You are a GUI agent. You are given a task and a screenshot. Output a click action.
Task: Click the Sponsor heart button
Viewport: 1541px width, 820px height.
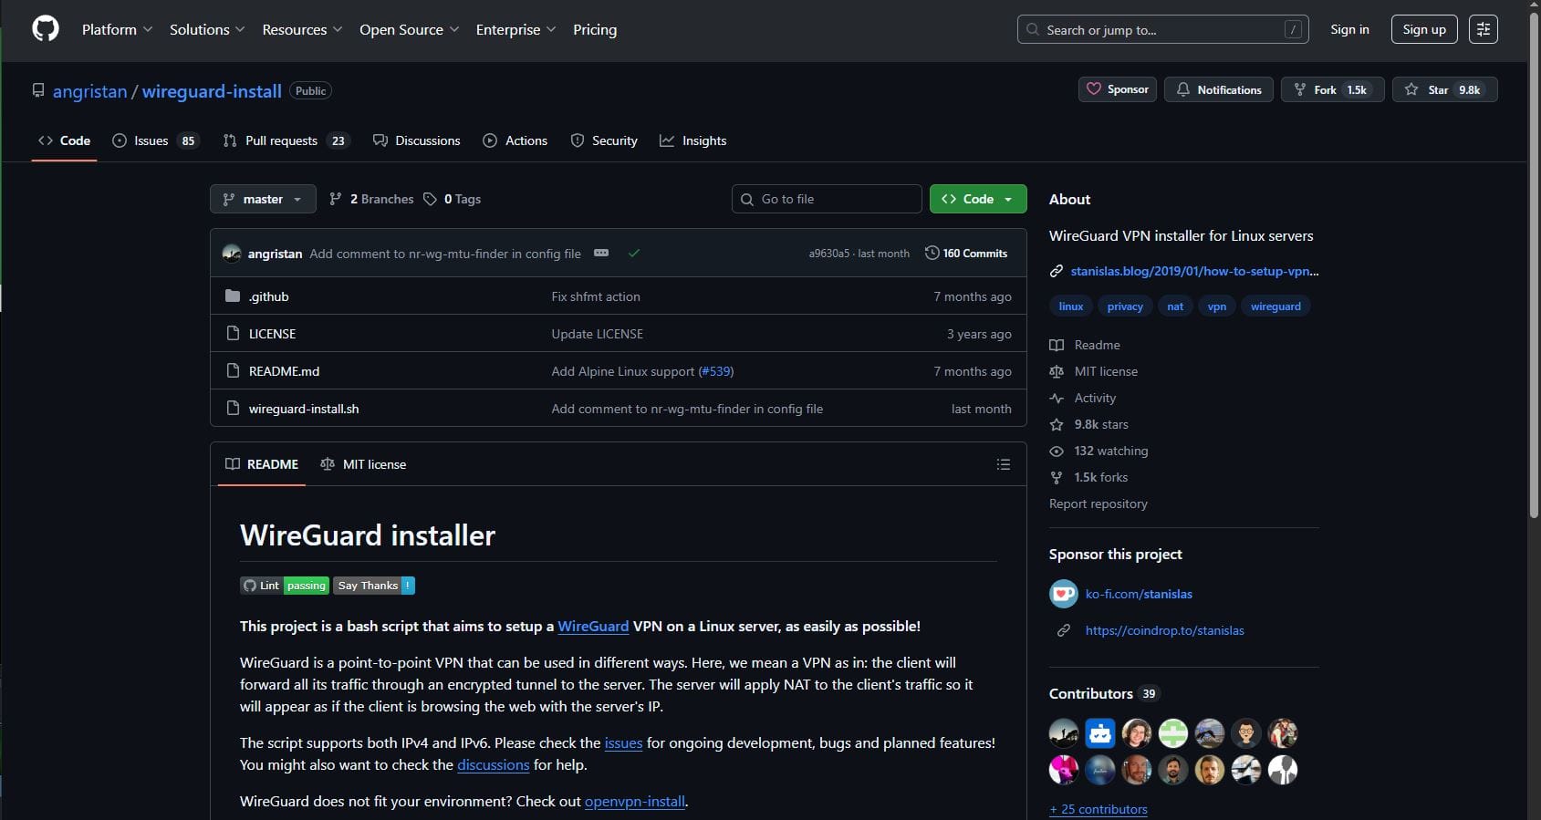tap(1118, 89)
